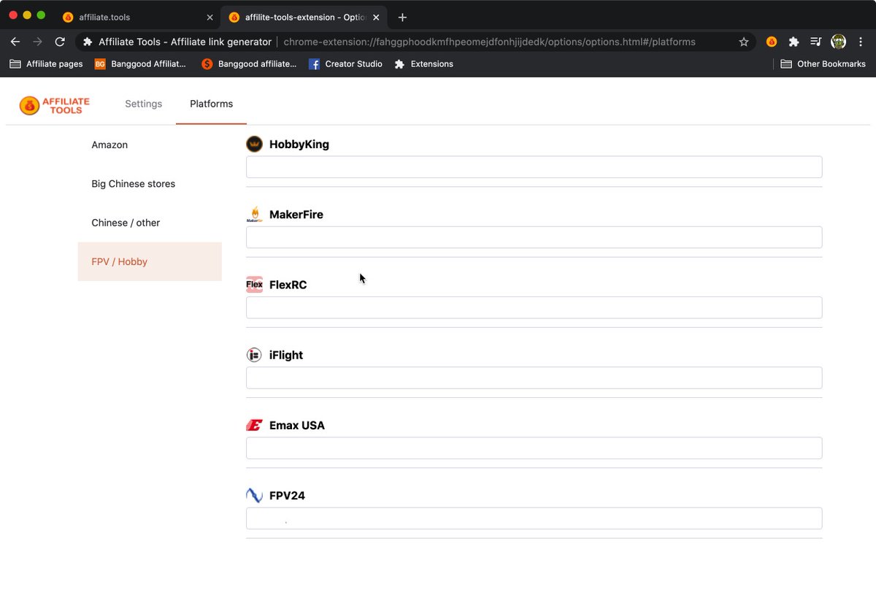The width and height of the screenshot is (876, 606).
Task: Focus the iFlight affiliate input field
Action: click(x=534, y=377)
